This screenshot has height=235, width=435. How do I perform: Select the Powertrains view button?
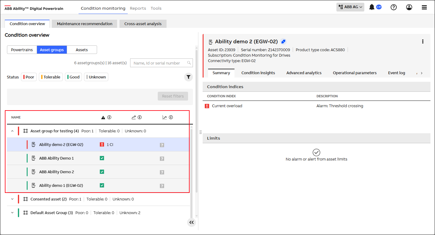(x=22, y=50)
